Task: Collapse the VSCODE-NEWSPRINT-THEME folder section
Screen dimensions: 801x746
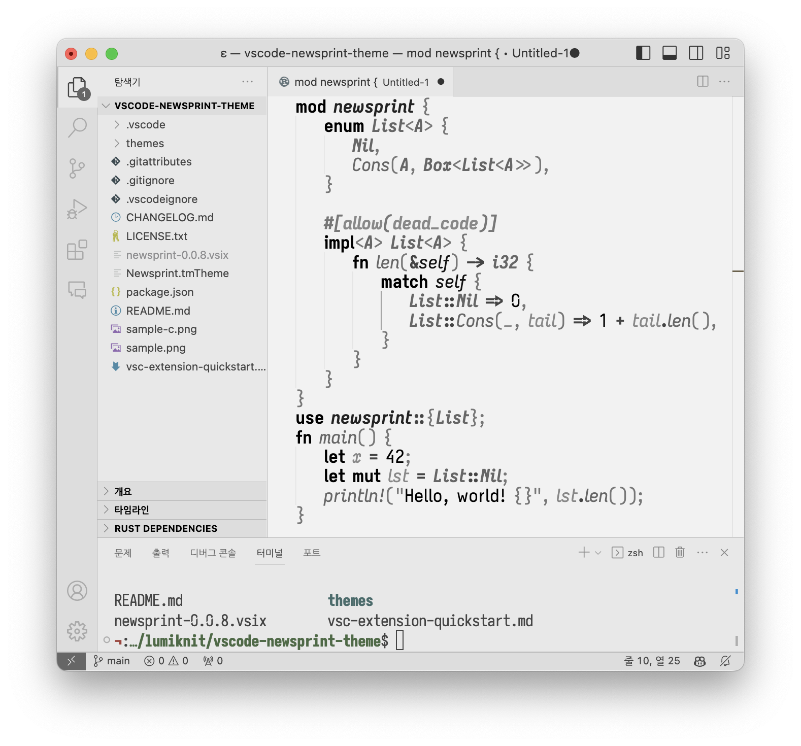Action: click(x=182, y=106)
